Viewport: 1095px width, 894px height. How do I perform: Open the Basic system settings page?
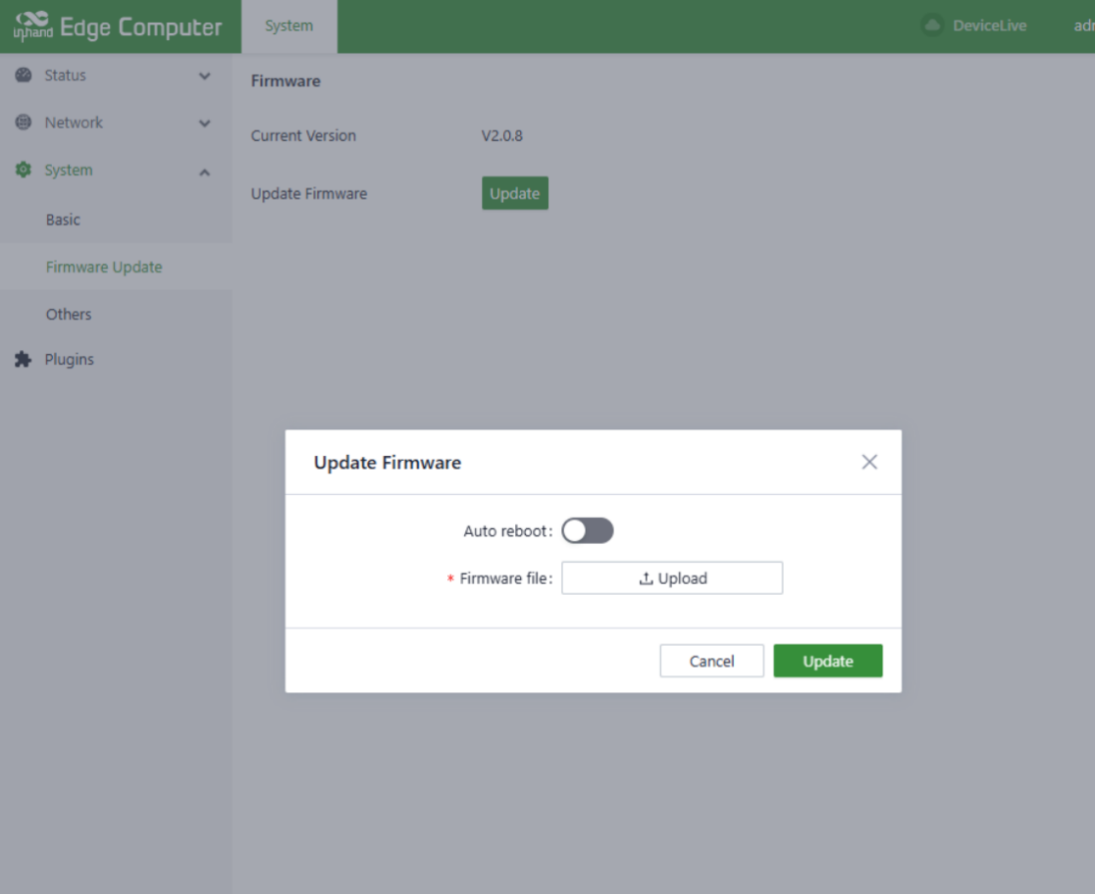63,220
